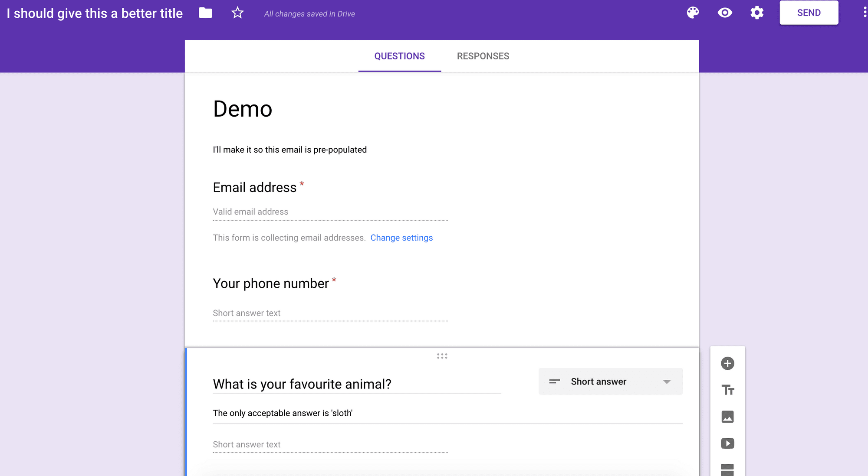Click the Change settings link
The height and width of the screenshot is (476, 868).
pyautogui.click(x=401, y=238)
